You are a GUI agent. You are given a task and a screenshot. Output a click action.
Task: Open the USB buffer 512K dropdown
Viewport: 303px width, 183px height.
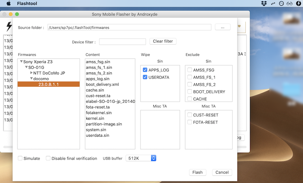pyautogui.click(x=153, y=158)
